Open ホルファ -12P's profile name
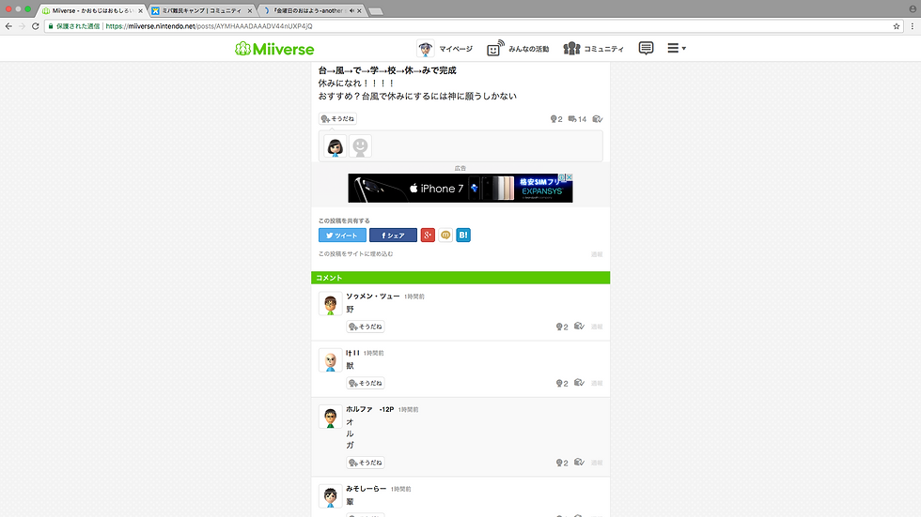Viewport: 921px width, 517px height. (x=369, y=409)
